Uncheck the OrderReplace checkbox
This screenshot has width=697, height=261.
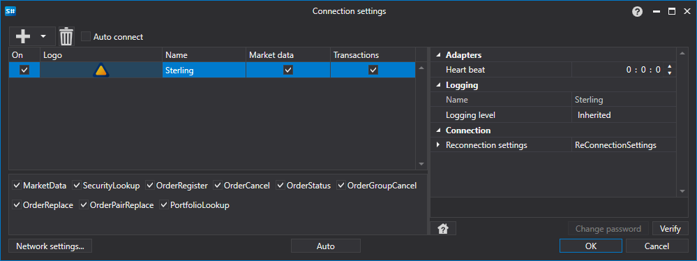(x=17, y=205)
